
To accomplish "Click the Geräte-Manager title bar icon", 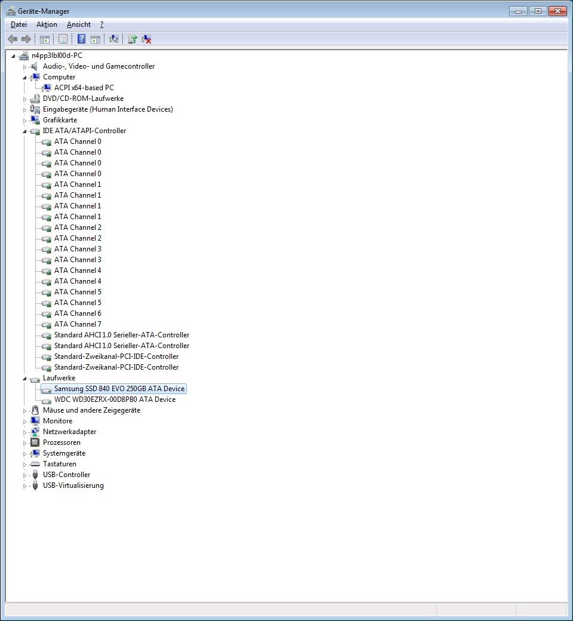I will [11, 11].
